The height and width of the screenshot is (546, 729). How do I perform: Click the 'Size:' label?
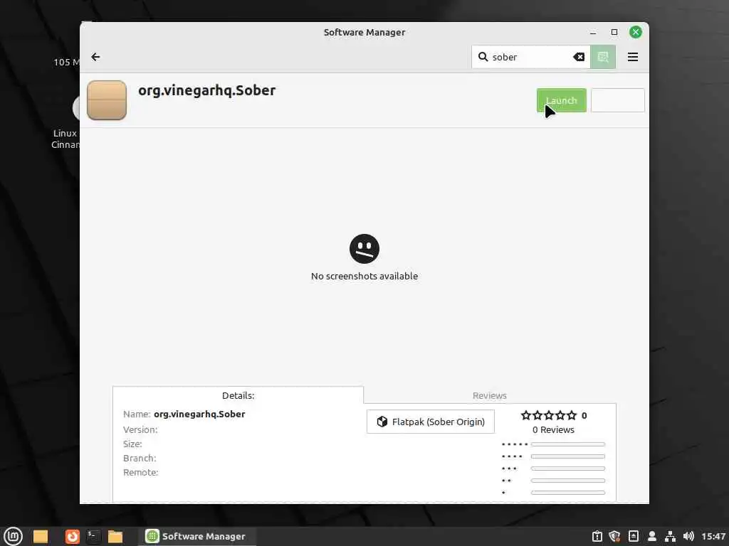click(132, 444)
